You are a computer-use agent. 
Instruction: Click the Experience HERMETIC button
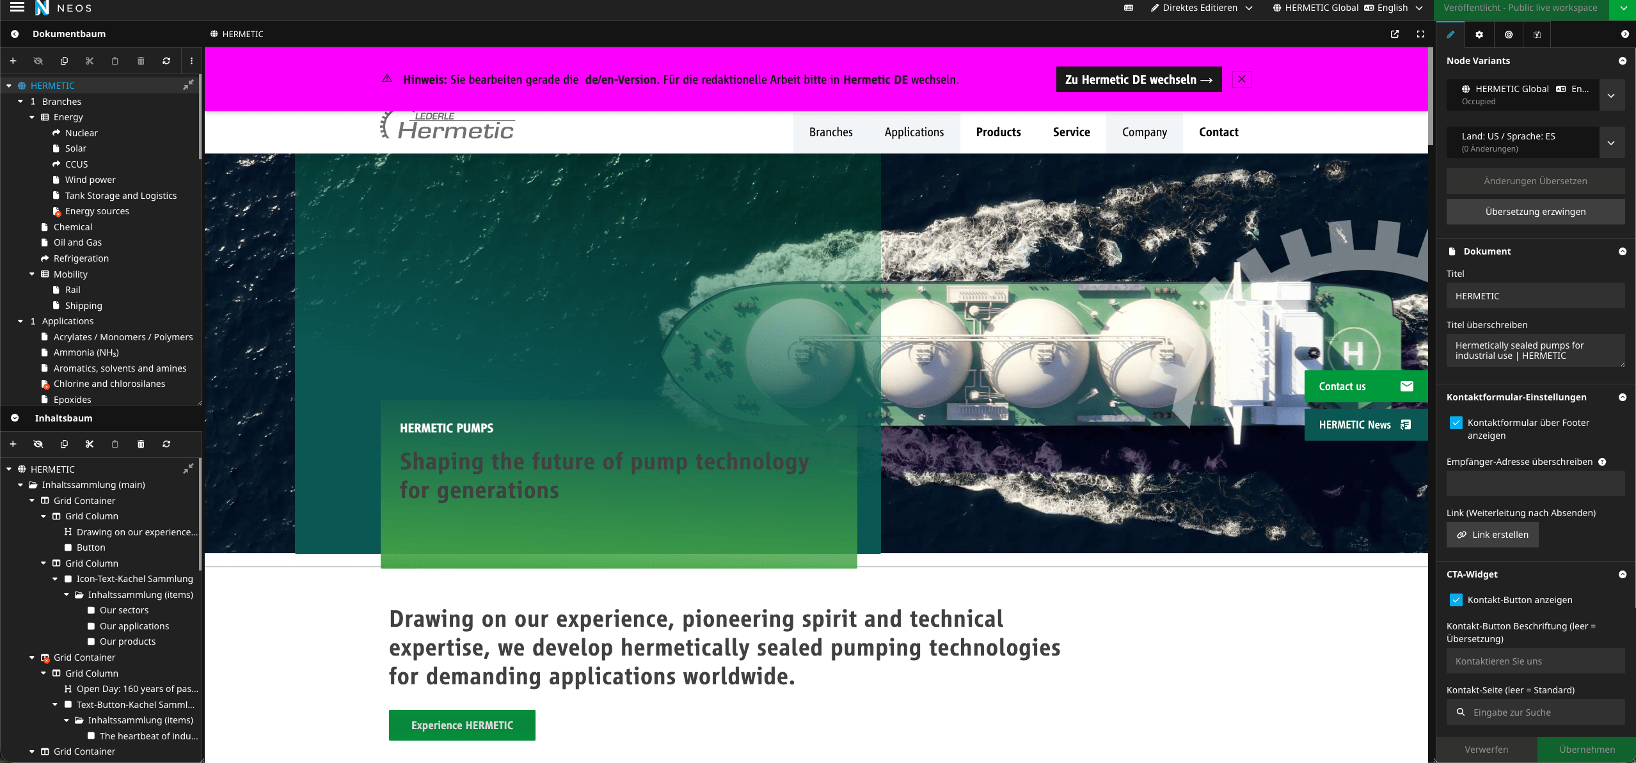click(x=462, y=725)
